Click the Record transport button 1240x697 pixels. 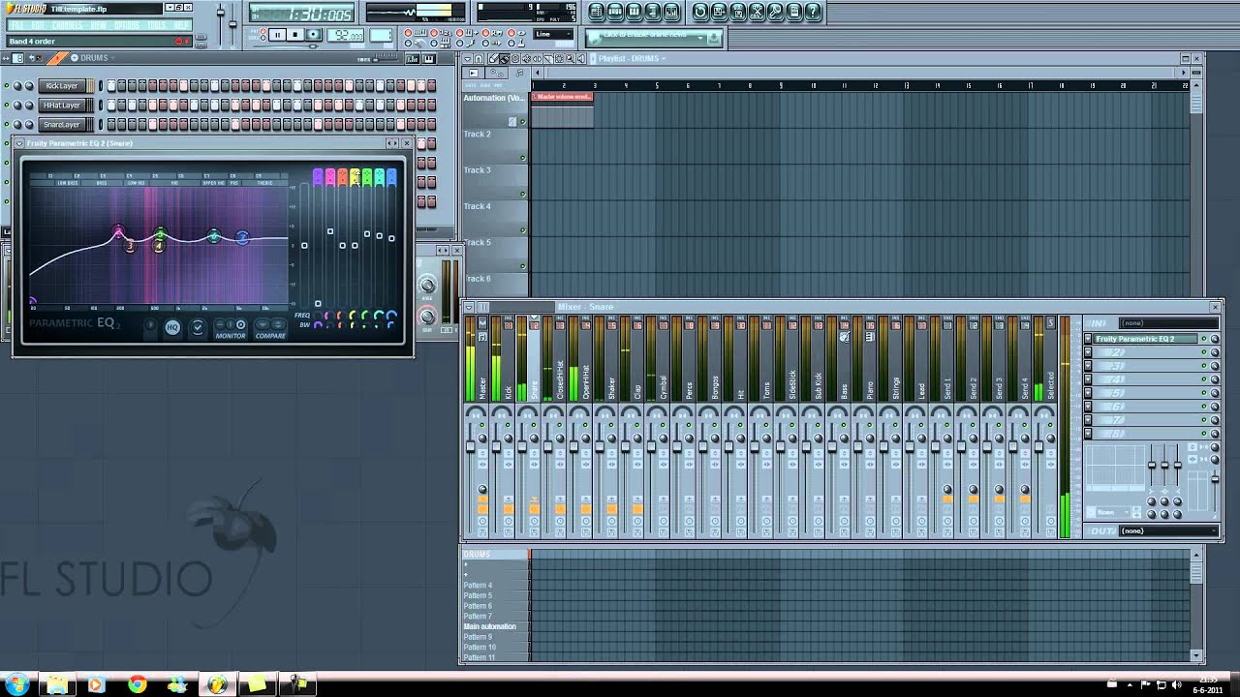click(x=313, y=35)
